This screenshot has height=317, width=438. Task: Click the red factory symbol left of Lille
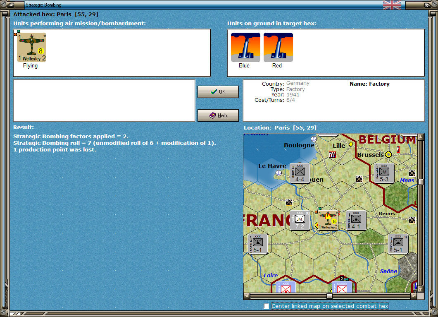pyautogui.click(x=332, y=154)
